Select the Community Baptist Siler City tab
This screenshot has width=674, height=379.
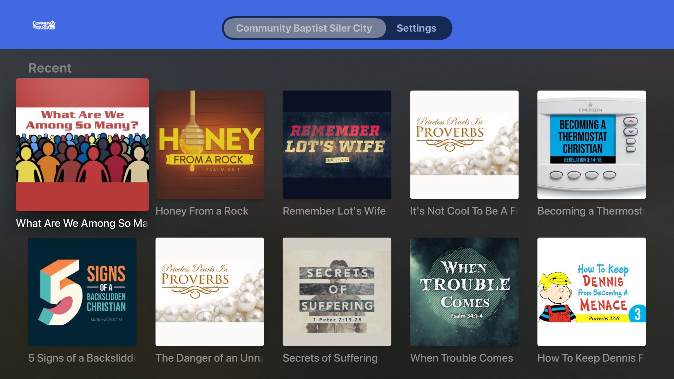(x=304, y=28)
